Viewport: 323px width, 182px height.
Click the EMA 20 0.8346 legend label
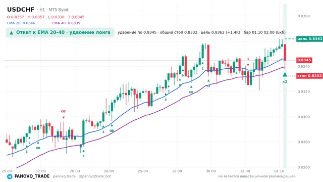tap(21, 23)
